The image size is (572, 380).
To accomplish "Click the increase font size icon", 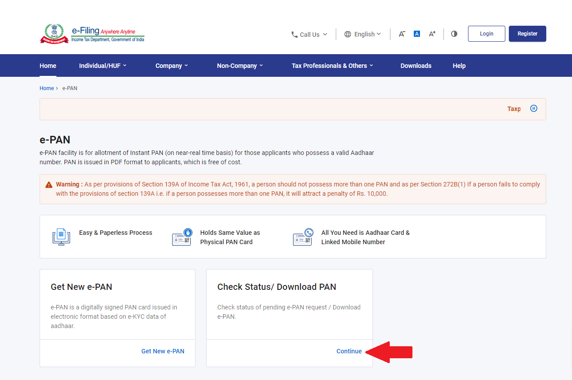I will (432, 33).
